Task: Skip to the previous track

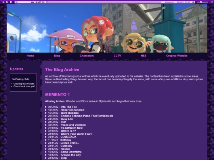Action: 4,2
